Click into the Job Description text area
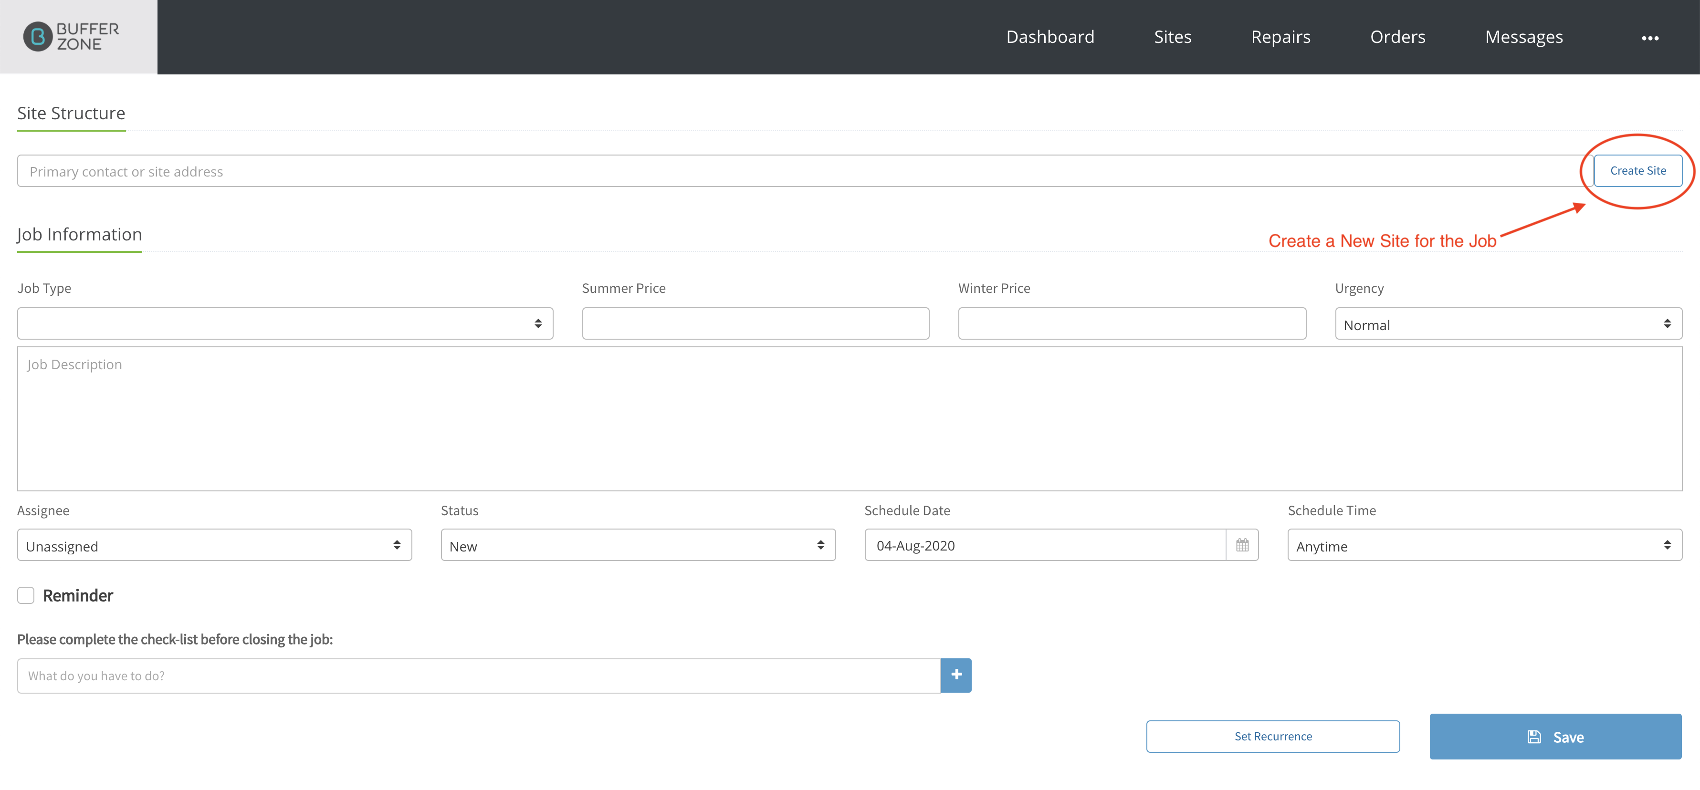1700x790 pixels. point(850,419)
